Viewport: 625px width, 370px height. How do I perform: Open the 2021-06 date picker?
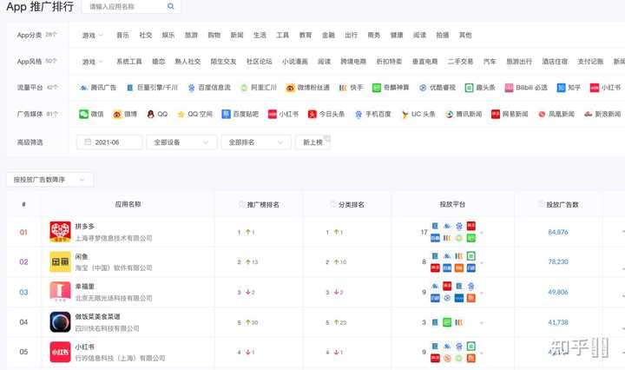click(109, 142)
